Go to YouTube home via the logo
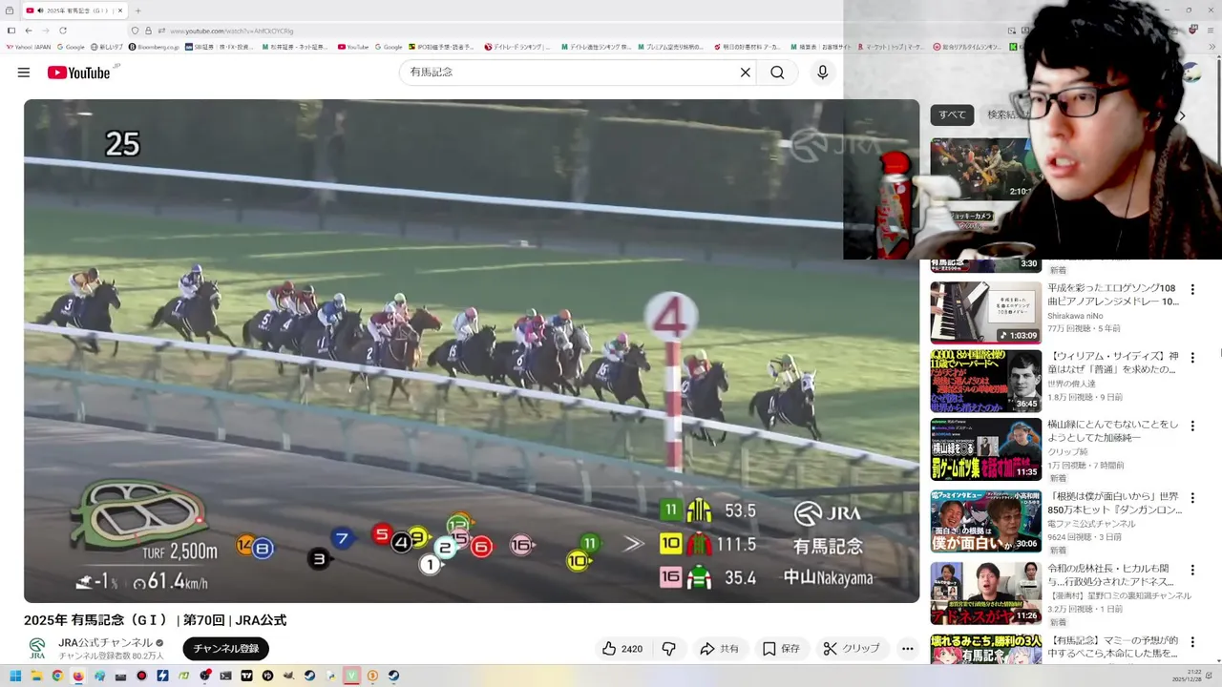Screen dimensions: 1222x687 79,73
